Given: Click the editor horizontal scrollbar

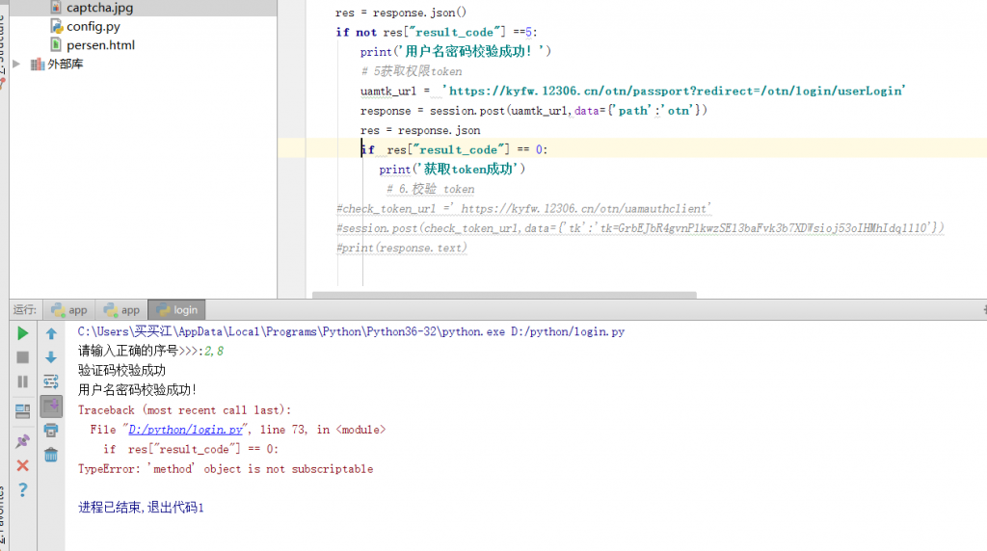Looking at the screenshot, I should coord(503,296).
